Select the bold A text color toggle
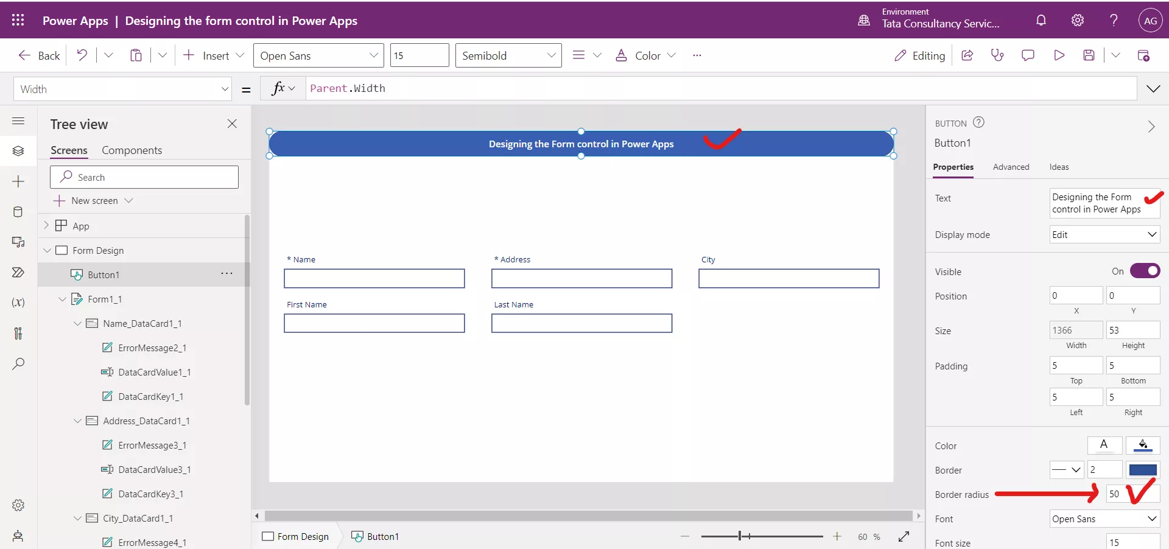The width and height of the screenshot is (1169, 549). coord(1104,446)
